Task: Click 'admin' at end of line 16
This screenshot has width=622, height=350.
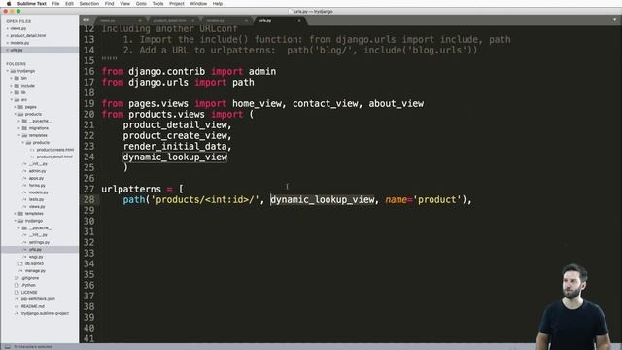Action: click(x=262, y=71)
